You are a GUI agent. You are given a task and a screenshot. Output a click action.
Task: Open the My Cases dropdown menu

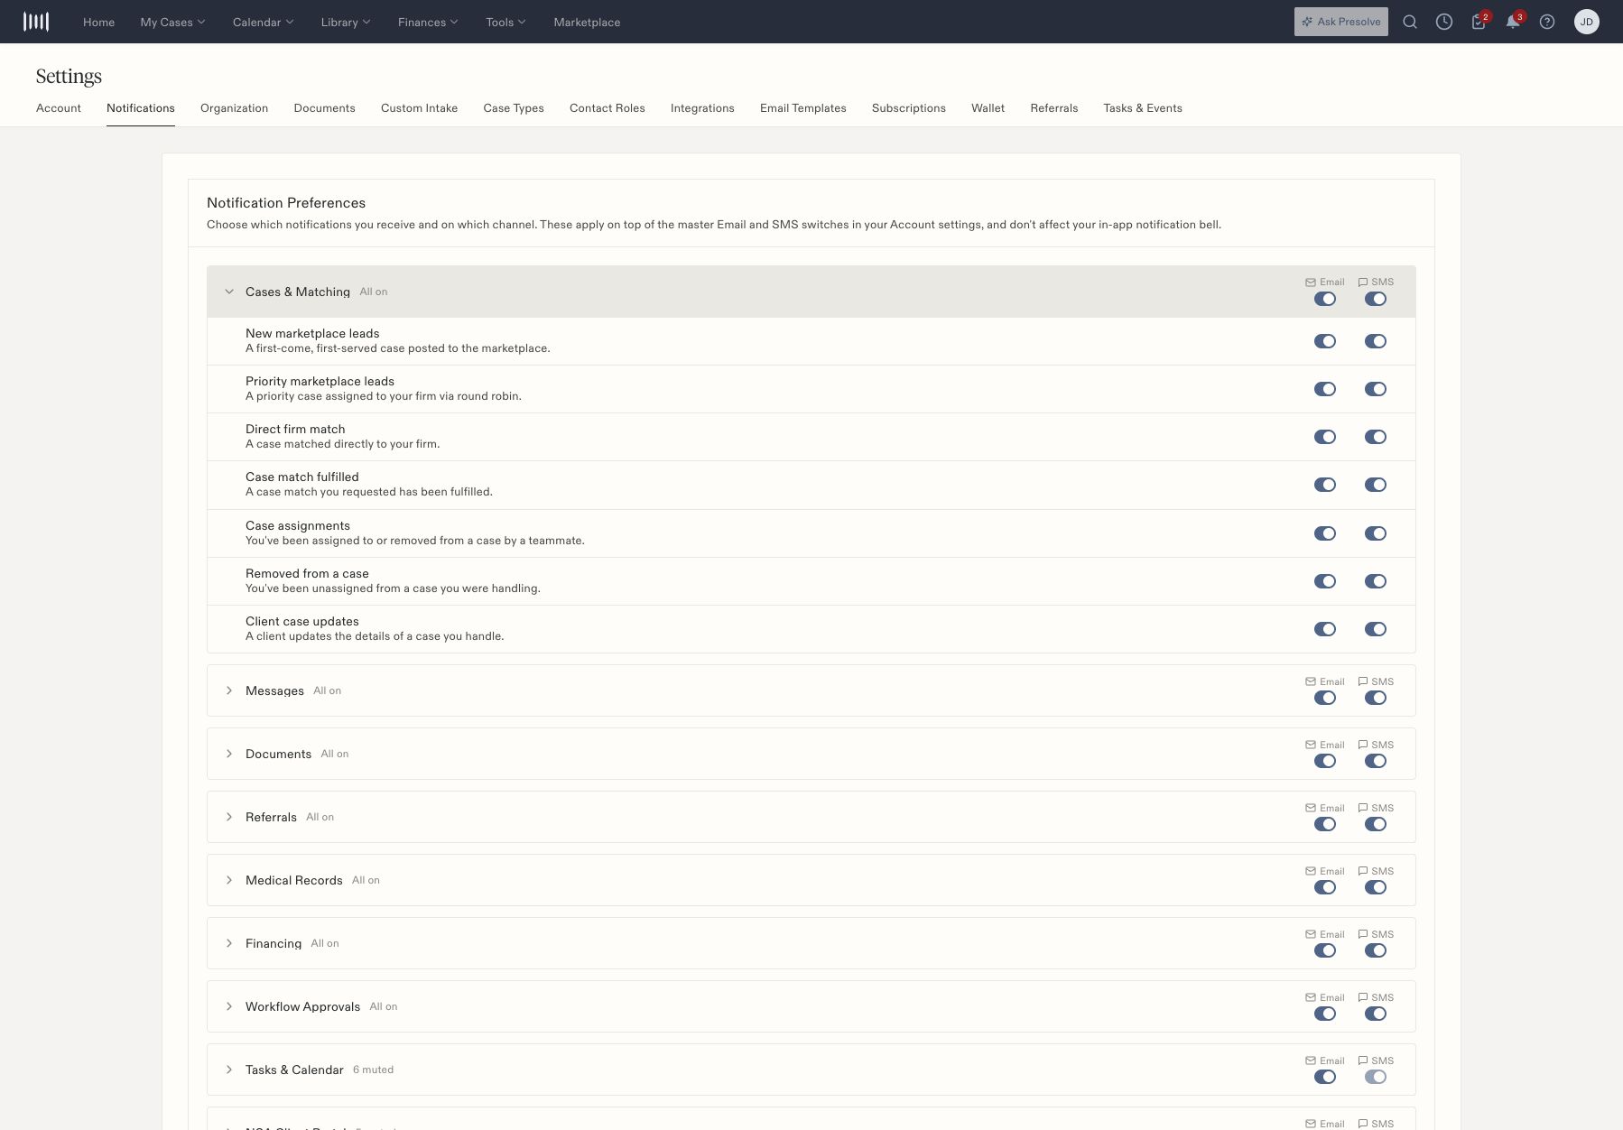[172, 22]
